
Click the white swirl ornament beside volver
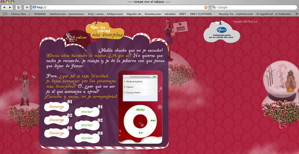pos(71,37)
